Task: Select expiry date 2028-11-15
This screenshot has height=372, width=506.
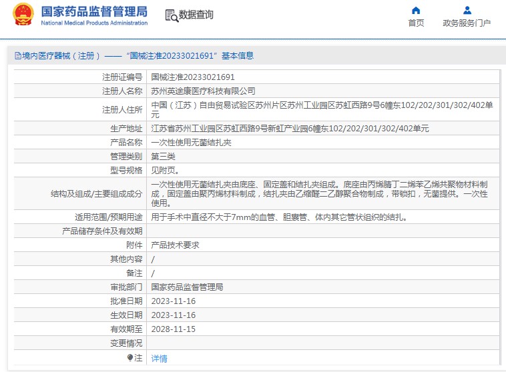Action: (x=174, y=329)
